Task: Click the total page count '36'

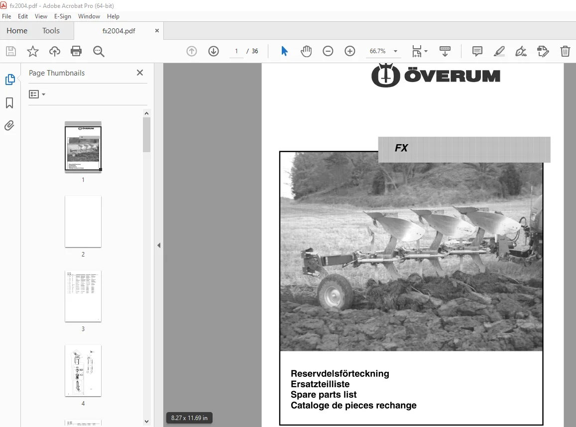Action: click(255, 51)
